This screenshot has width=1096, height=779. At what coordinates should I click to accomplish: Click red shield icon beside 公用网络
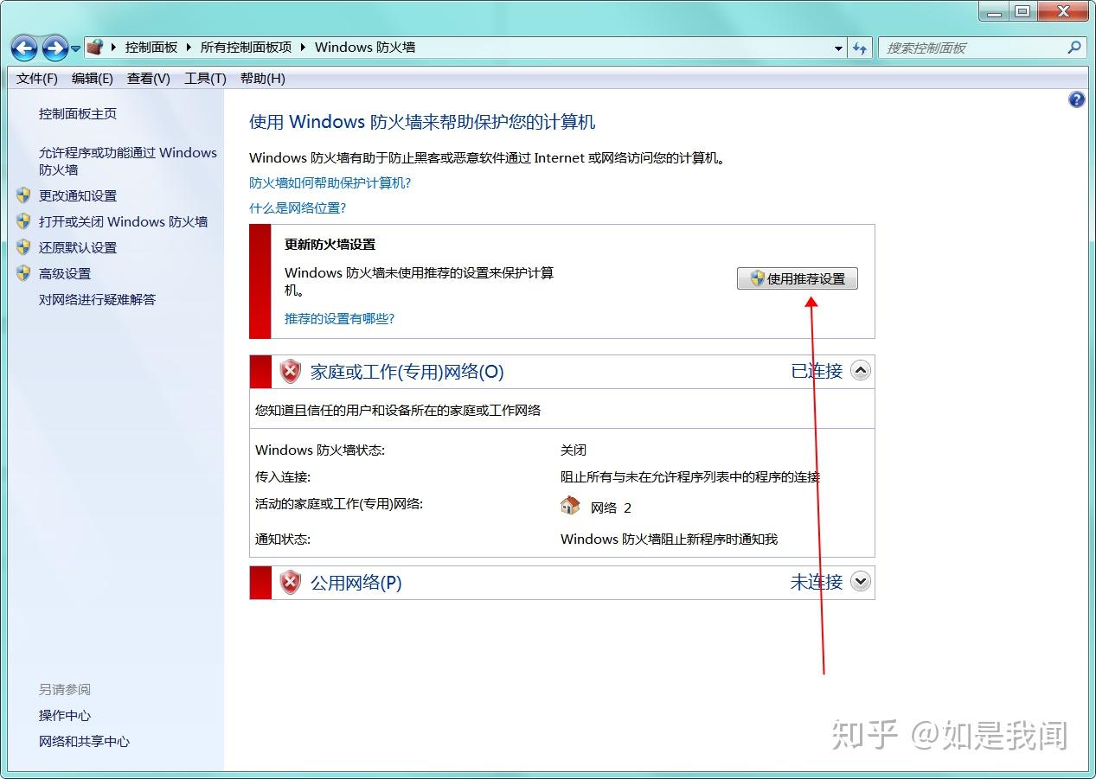pyautogui.click(x=291, y=583)
